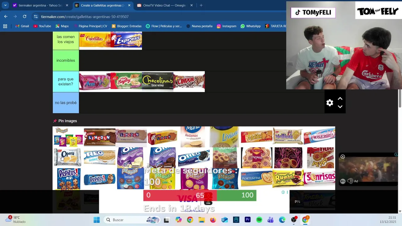Open Spotify from the taskbar
The image size is (402, 226).
[x=259, y=220]
